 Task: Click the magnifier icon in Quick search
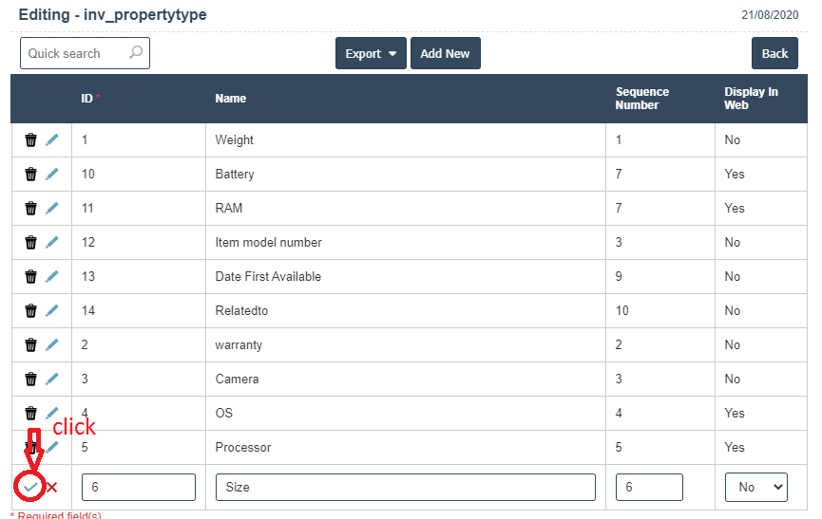coord(136,53)
